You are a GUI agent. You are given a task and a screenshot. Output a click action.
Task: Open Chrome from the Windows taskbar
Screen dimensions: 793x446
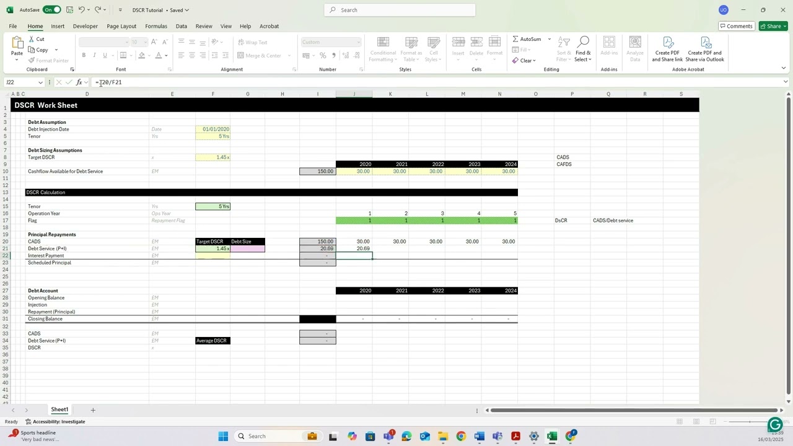tap(461, 436)
